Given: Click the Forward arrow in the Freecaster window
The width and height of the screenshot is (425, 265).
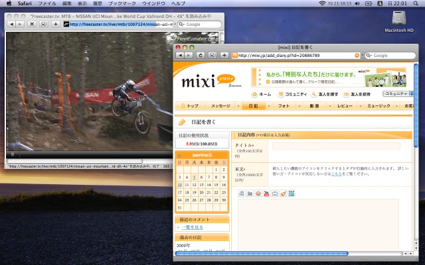Looking at the screenshot, I should tap(20, 24).
